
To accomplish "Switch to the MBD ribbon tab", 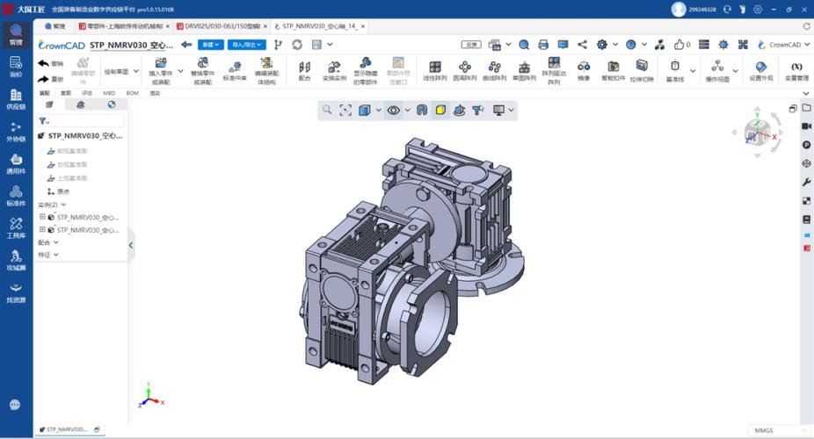I will pyautogui.click(x=109, y=93).
